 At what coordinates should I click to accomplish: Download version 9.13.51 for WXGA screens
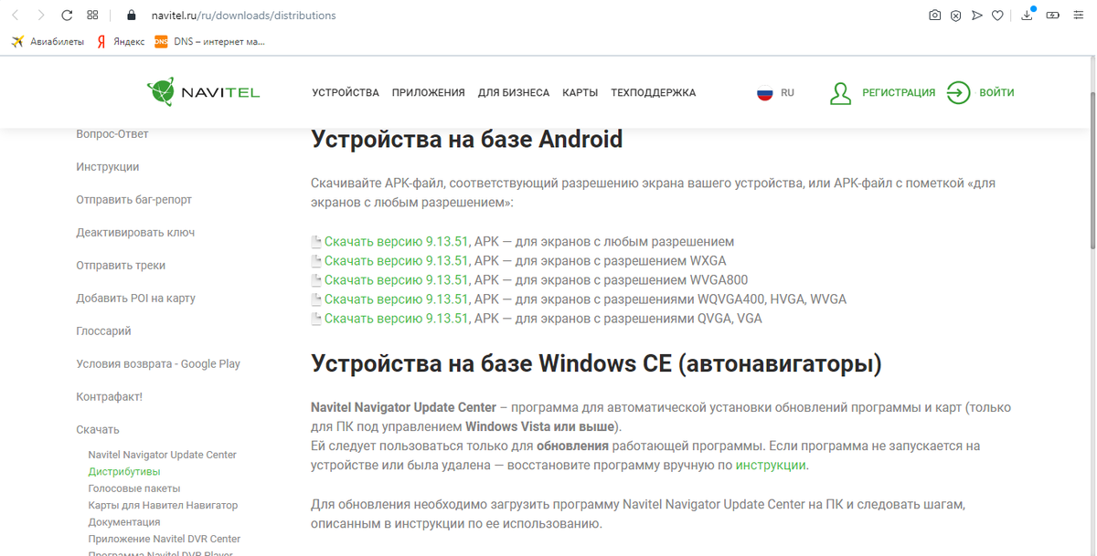point(397,261)
